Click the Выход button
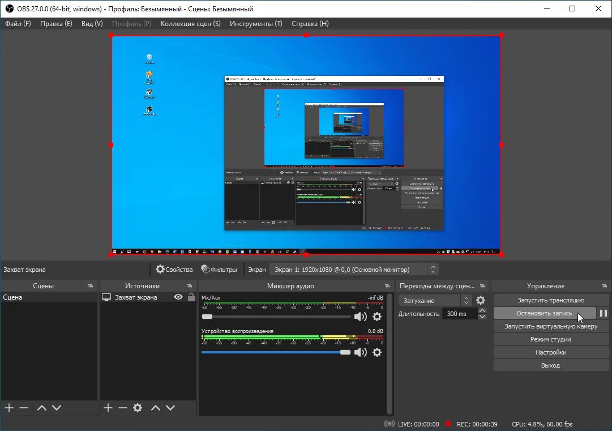 click(x=551, y=365)
